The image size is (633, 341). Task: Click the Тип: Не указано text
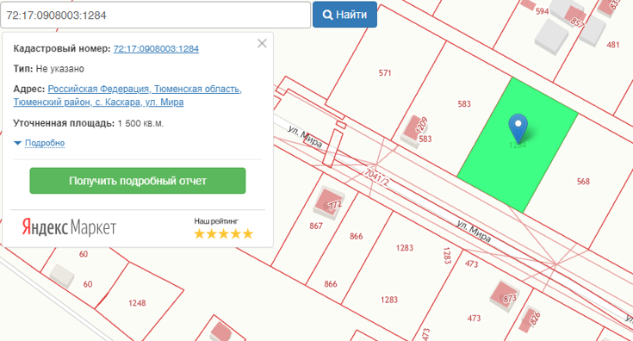(x=49, y=69)
